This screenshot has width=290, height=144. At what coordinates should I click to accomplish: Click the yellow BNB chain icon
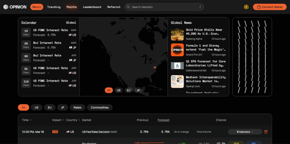pyautogui.click(x=246, y=7)
